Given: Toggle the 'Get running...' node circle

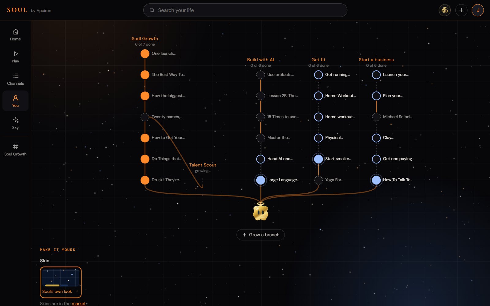Looking at the screenshot, I should tap(318, 75).
